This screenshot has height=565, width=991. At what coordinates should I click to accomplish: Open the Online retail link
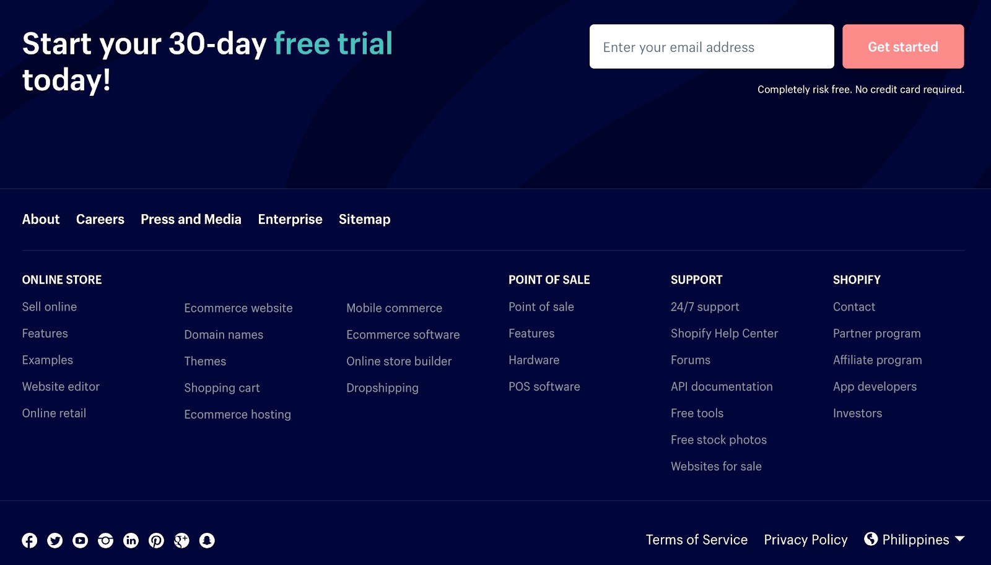[x=54, y=413]
